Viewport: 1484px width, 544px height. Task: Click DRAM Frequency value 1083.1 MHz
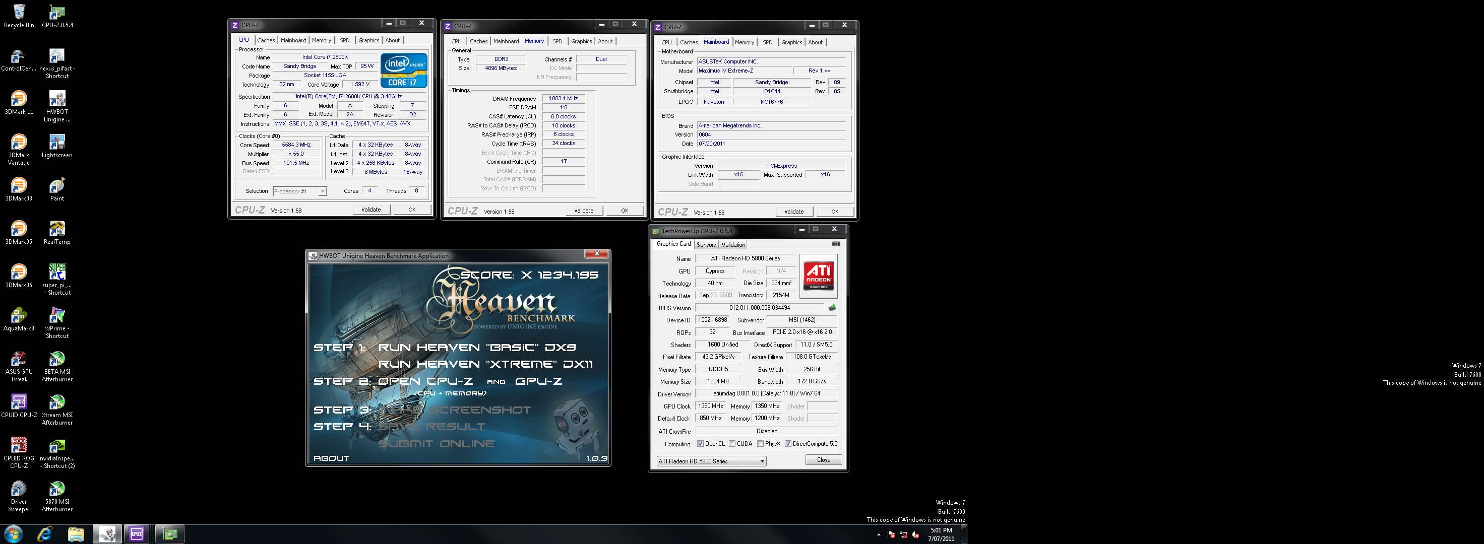(x=564, y=98)
